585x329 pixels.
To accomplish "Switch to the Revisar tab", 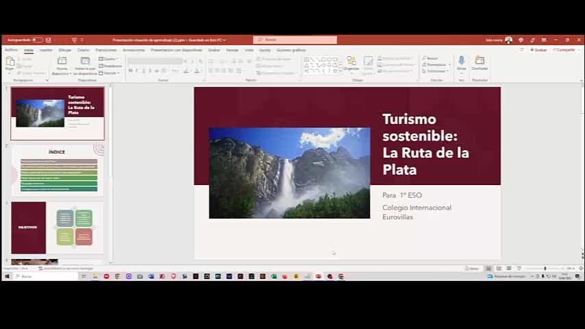I will pos(232,50).
